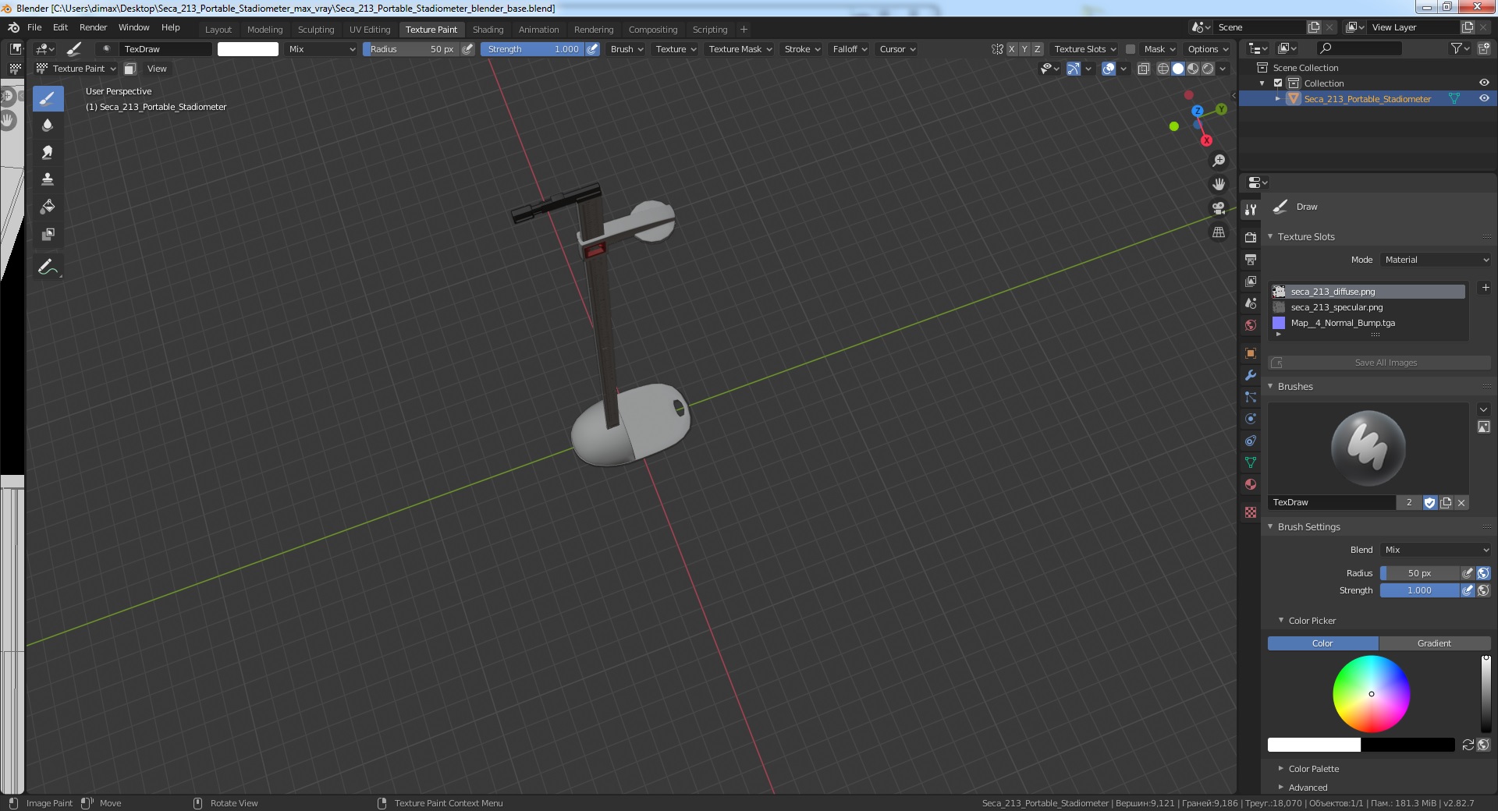Hide Seca_213_Portable_Stadiometer with its eye icon

(1484, 98)
